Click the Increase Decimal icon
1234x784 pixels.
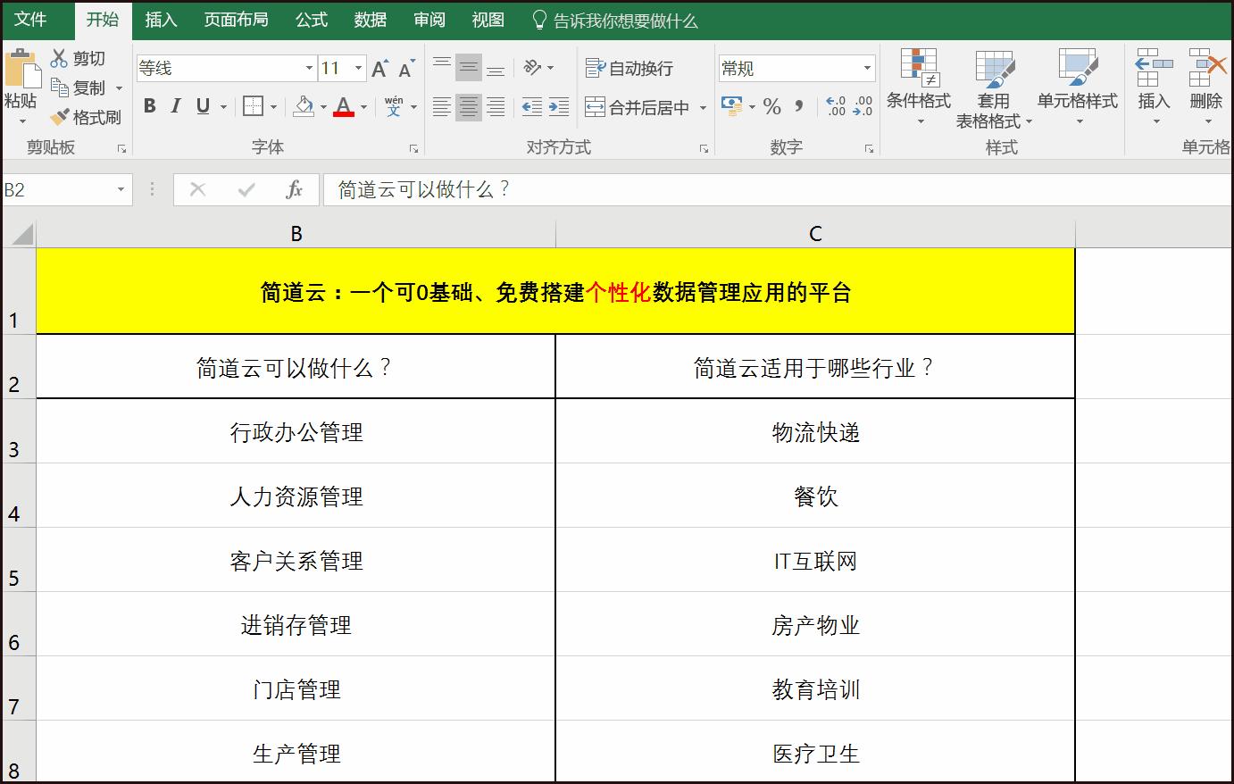click(x=836, y=106)
